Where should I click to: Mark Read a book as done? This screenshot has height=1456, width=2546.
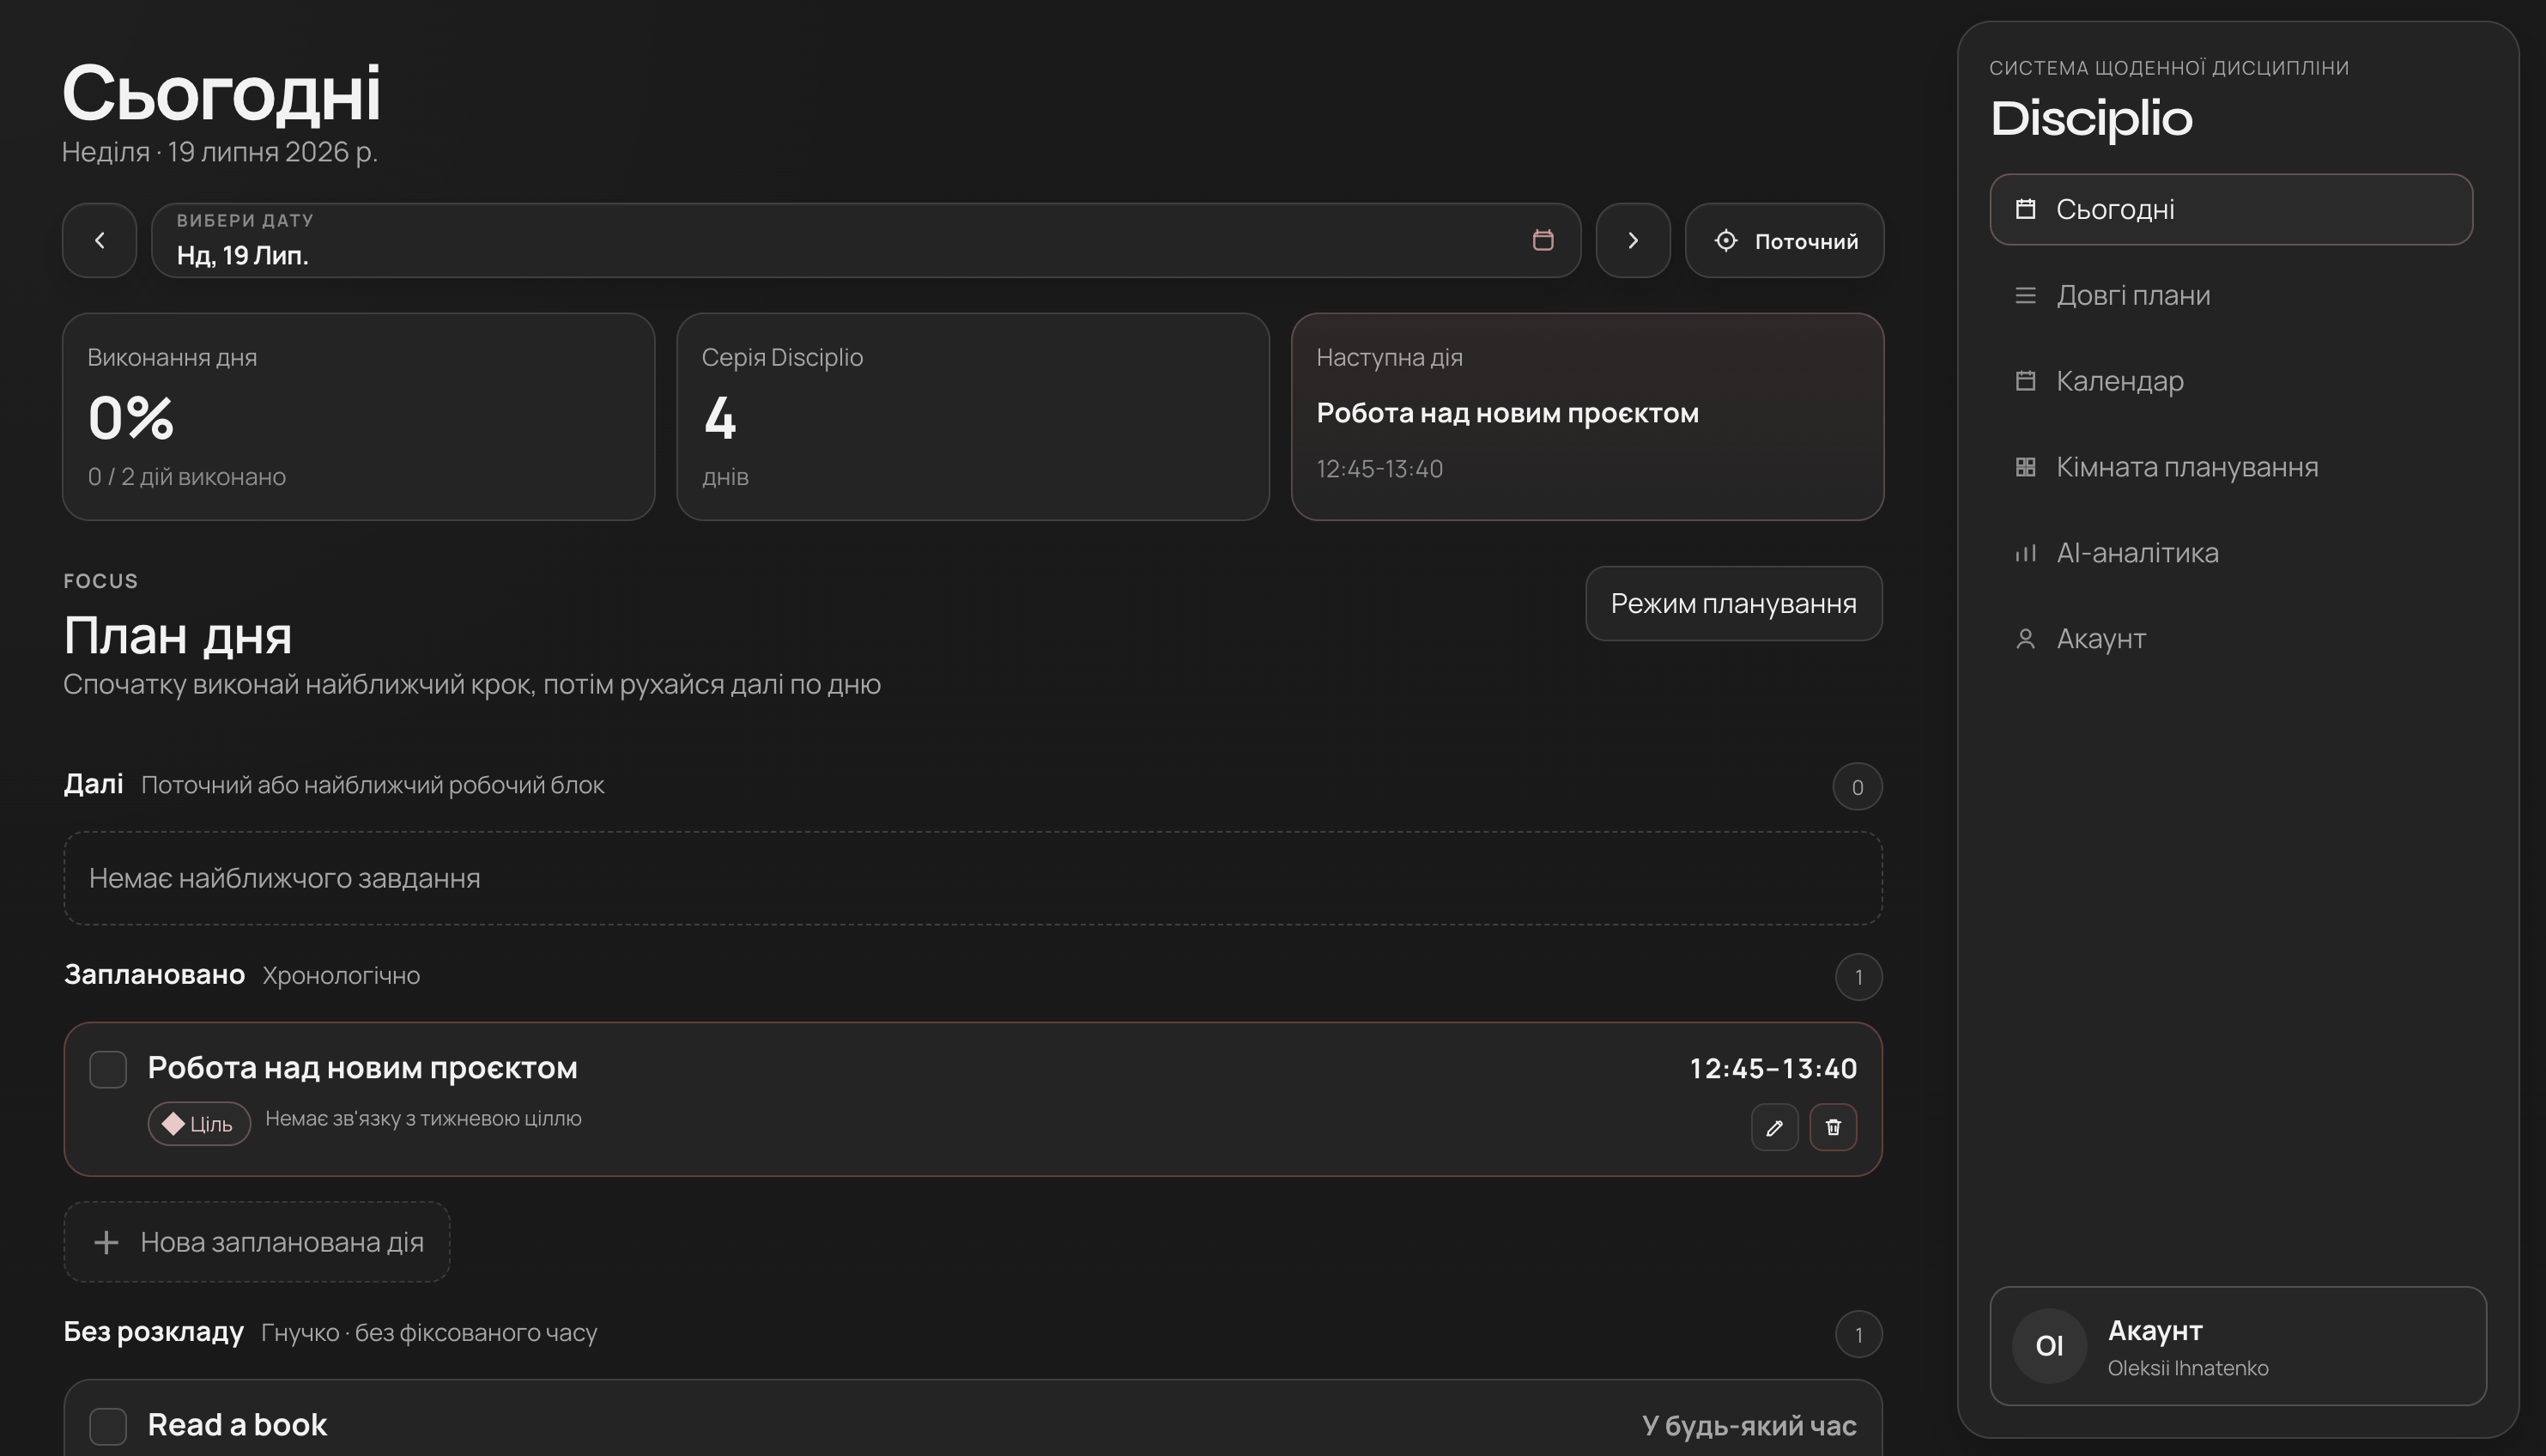pos(108,1426)
